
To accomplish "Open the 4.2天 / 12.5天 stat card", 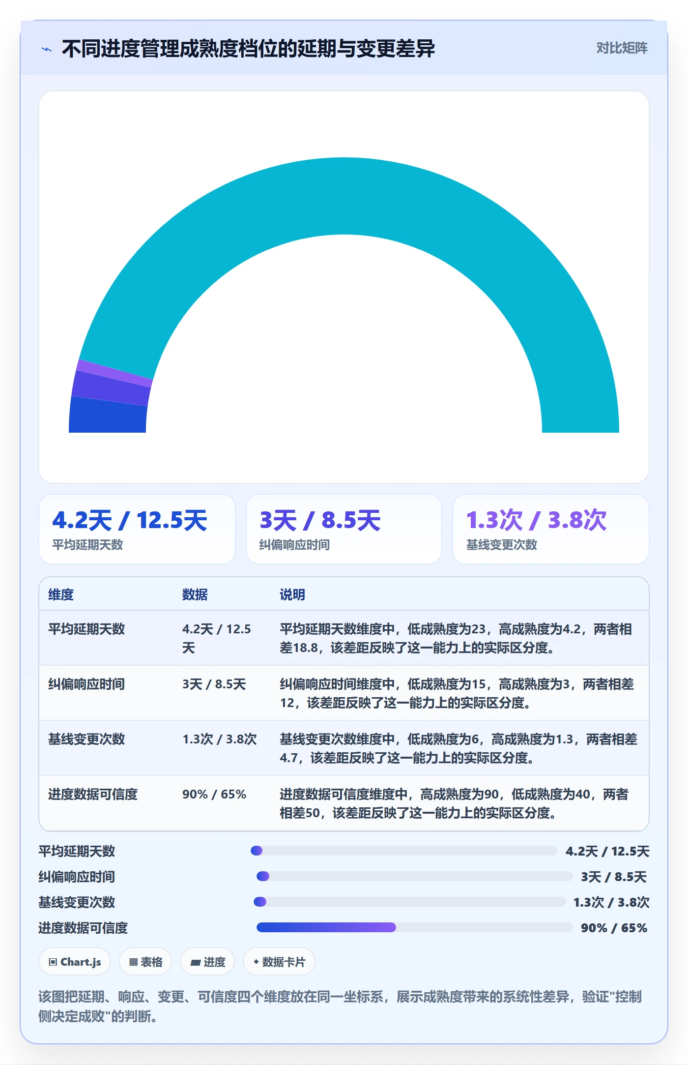I will click(x=137, y=529).
